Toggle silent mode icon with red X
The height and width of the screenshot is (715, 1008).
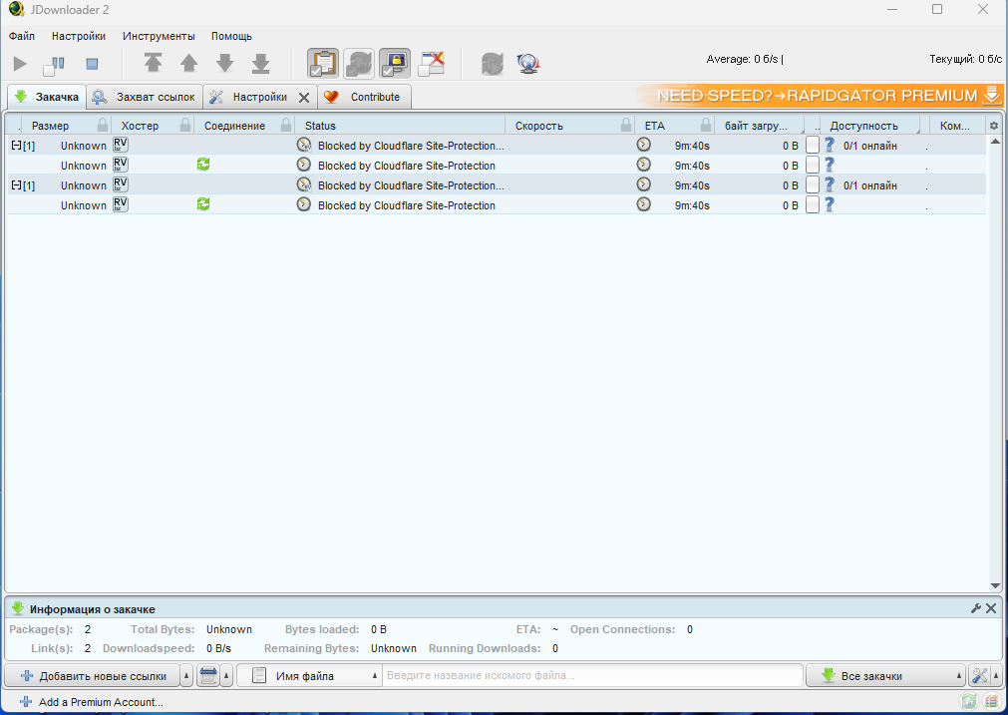click(x=431, y=63)
